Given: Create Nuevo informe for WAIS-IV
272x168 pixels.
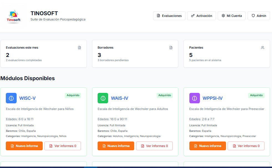Looking at the screenshot, I should pos(116,146).
